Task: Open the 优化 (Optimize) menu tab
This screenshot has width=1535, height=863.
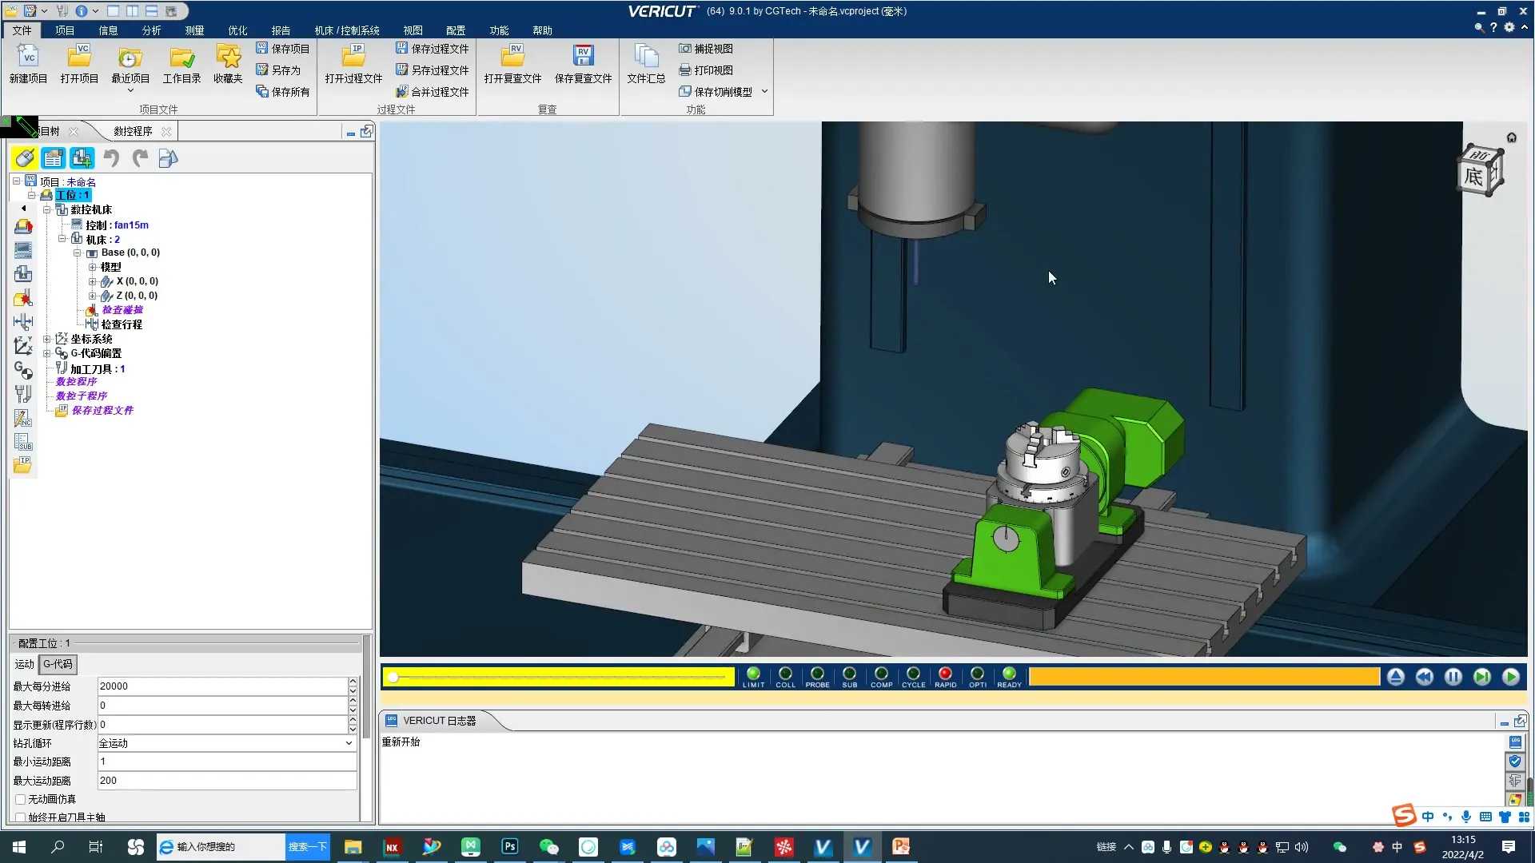Action: 237,30
